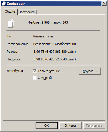Cancel with the Отмена button

tap(70, 126)
